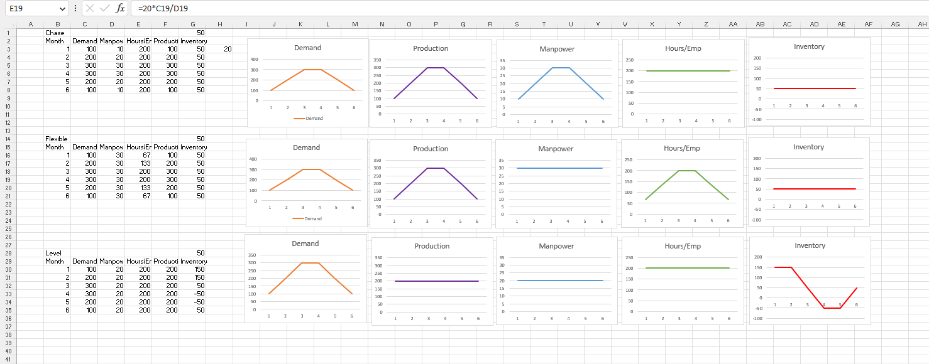Click the Cancel (X) formula icon

(90, 8)
